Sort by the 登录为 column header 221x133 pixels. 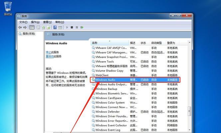tap(172, 43)
